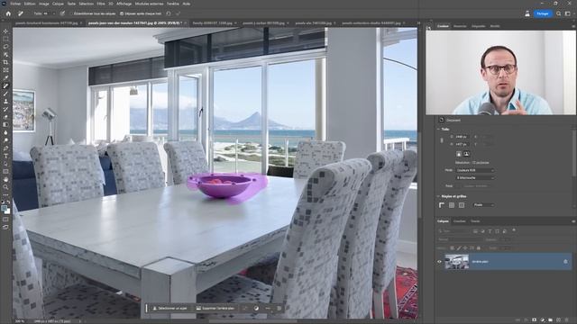Toggle Quick Mask mode icon
577x324 pixels.
point(5,220)
